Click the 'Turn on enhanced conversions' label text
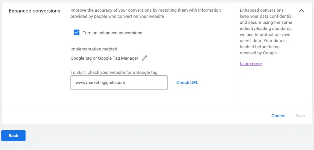314x150 pixels. pyautogui.click(x=112, y=33)
